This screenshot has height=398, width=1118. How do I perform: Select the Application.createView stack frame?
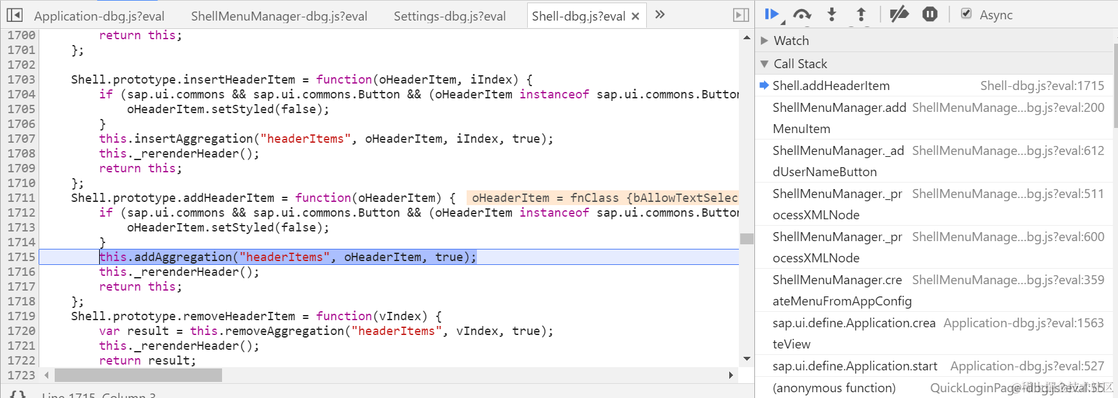pyautogui.click(x=935, y=334)
